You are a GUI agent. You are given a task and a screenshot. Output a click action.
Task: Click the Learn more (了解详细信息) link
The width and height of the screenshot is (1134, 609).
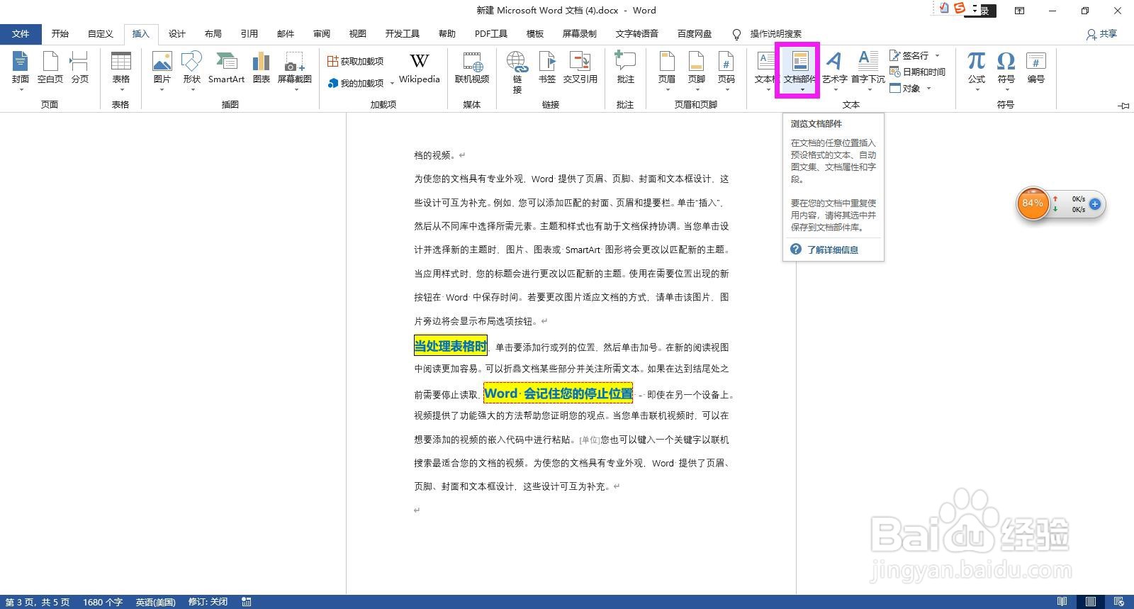click(833, 250)
